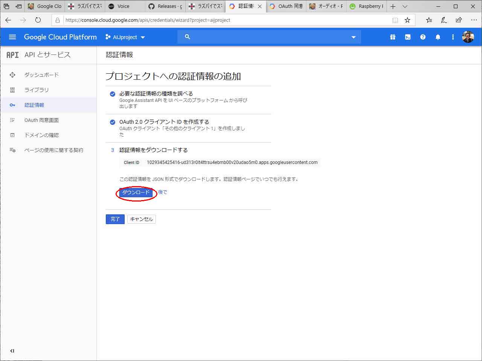
Task: Open the Help question-mark icon
Action: pos(423,37)
